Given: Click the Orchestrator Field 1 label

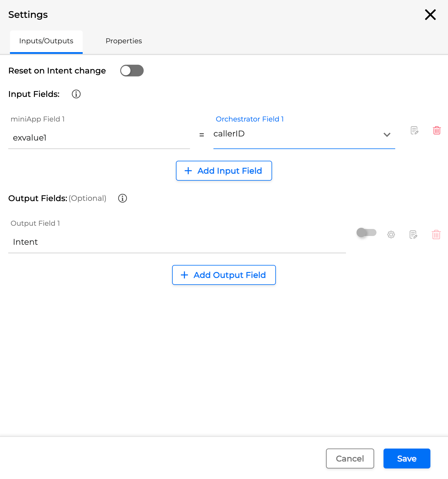Looking at the screenshot, I should (250, 119).
